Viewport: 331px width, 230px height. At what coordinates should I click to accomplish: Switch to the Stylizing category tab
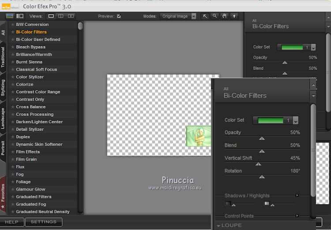pyautogui.click(x=3, y=88)
